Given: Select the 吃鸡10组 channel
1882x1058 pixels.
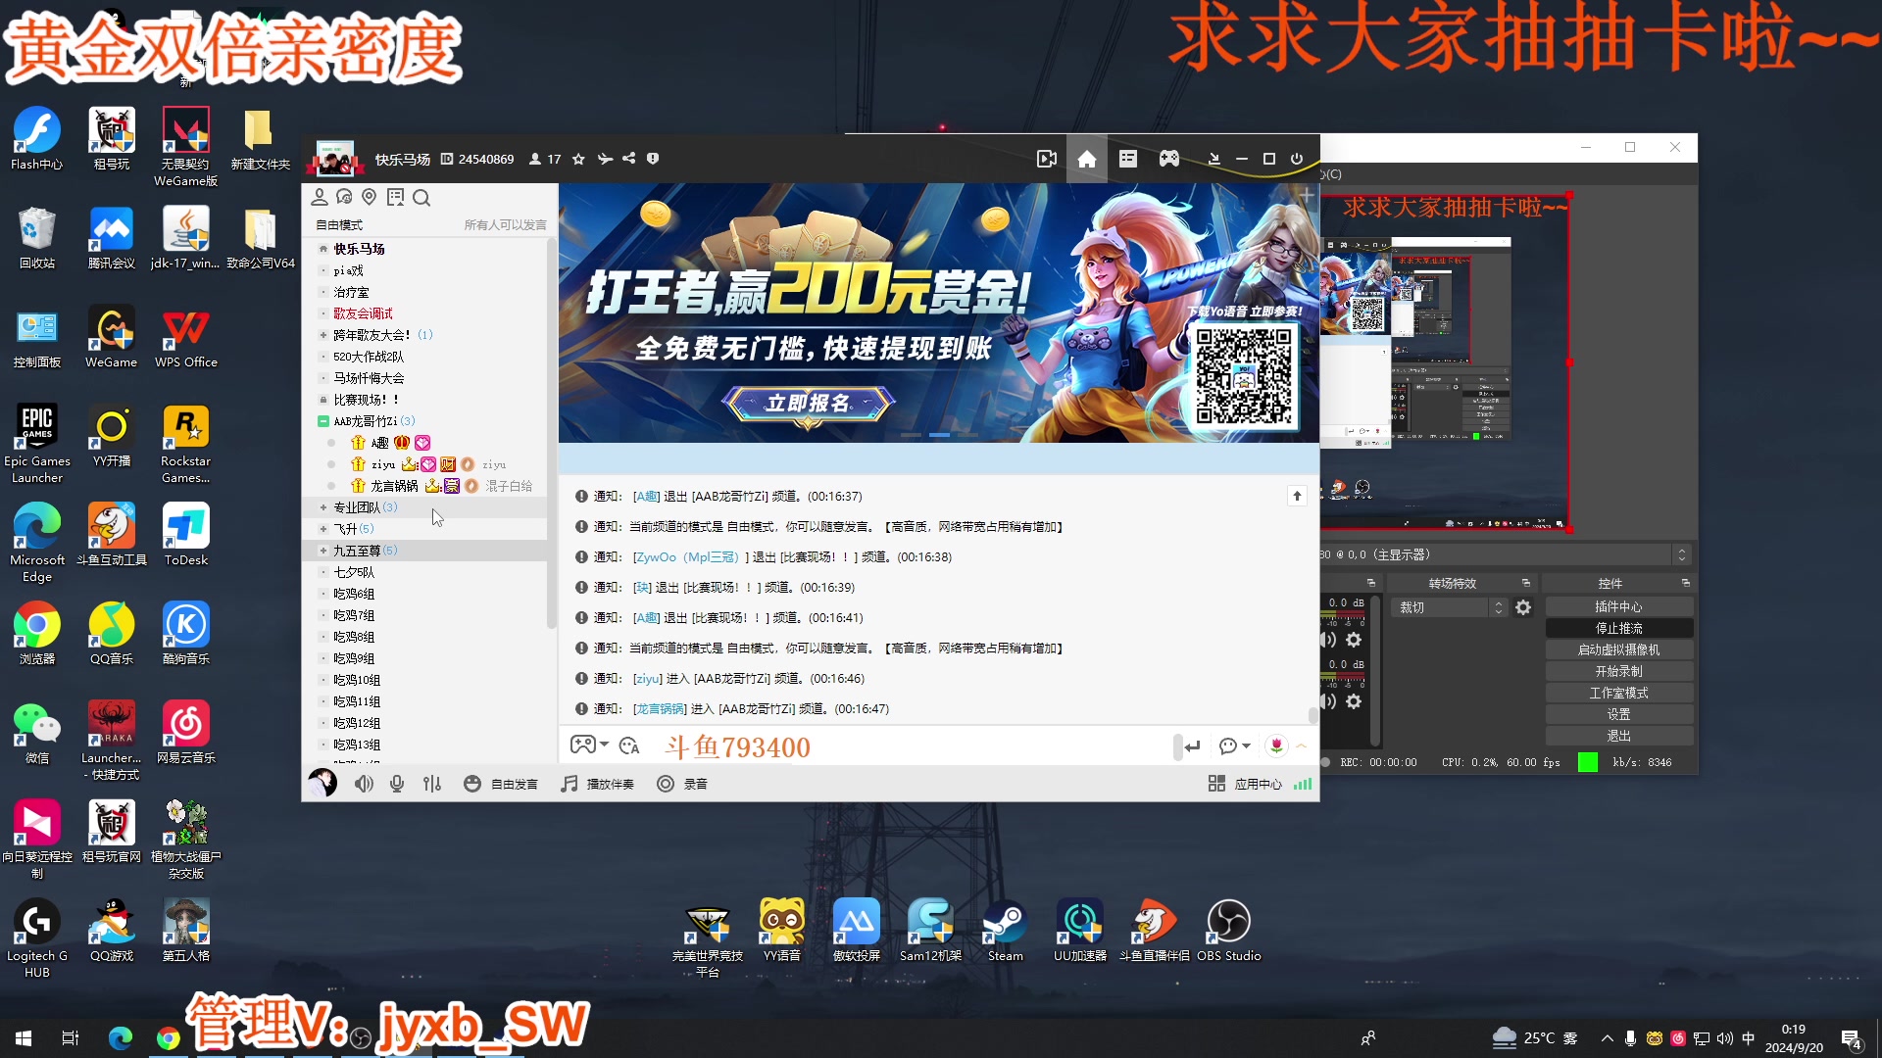Looking at the screenshot, I should (x=357, y=680).
